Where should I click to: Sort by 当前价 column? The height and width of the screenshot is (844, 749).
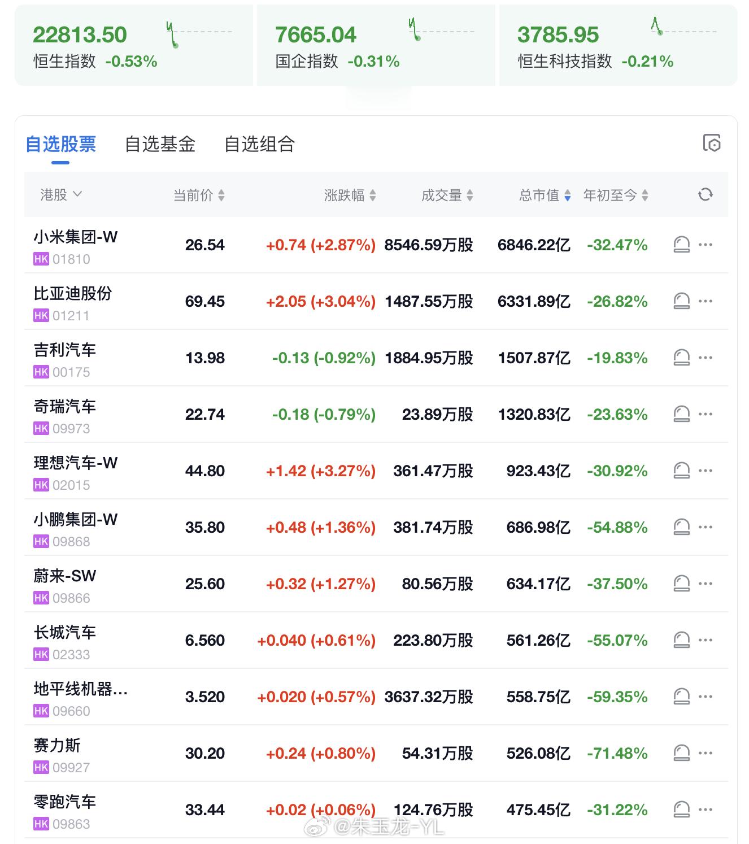(199, 195)
